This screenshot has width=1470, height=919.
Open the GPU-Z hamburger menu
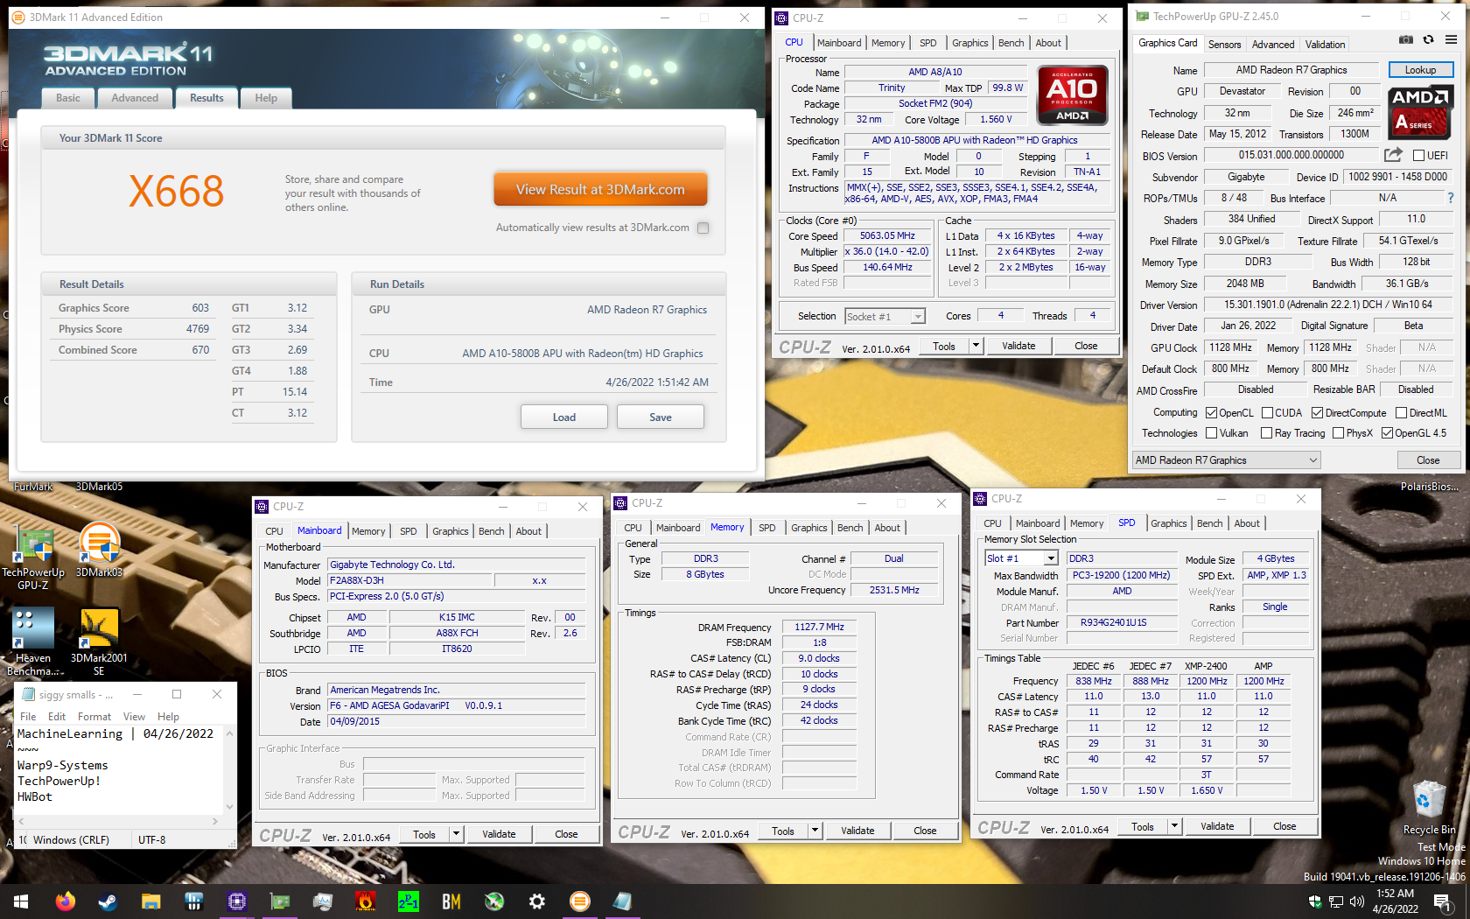click(1451, 40)
